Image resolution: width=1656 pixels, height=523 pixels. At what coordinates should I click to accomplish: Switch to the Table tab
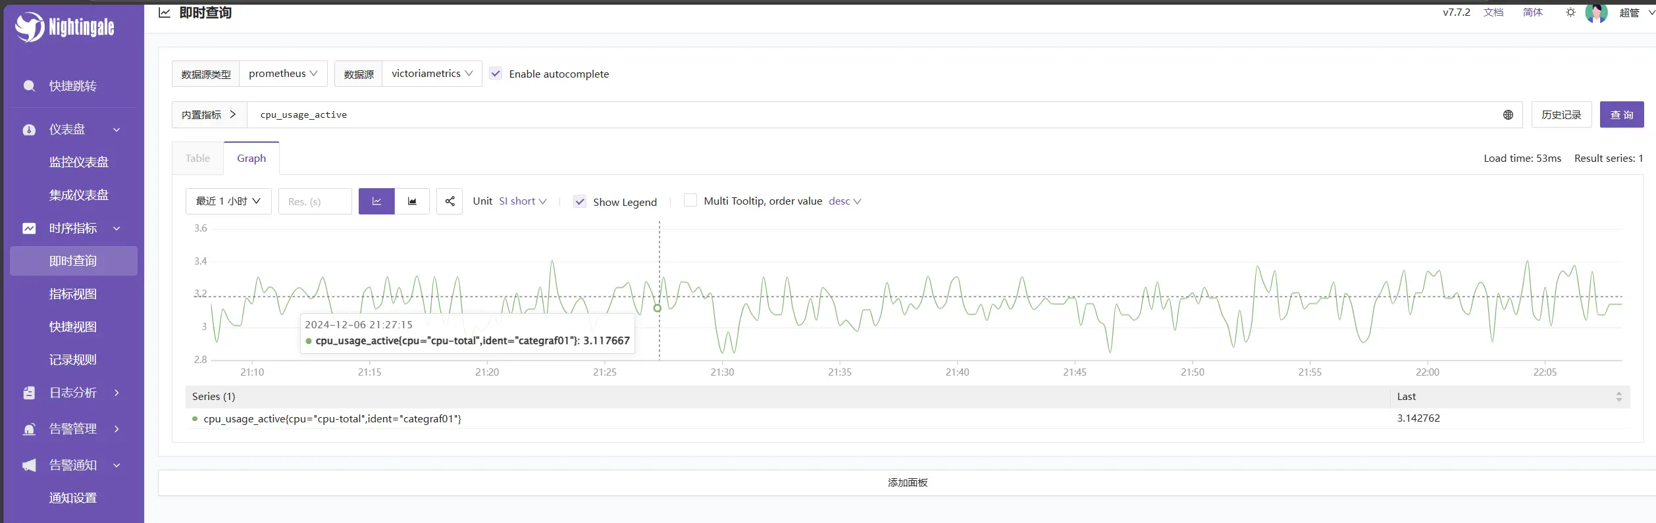click(x=197, y=159)
